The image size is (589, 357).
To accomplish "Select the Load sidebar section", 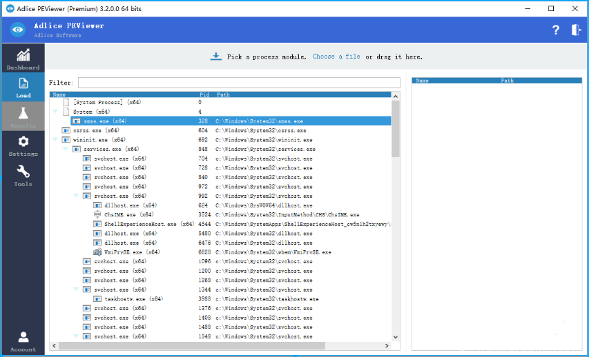I will pyautogui.click(x=23, y=87).
